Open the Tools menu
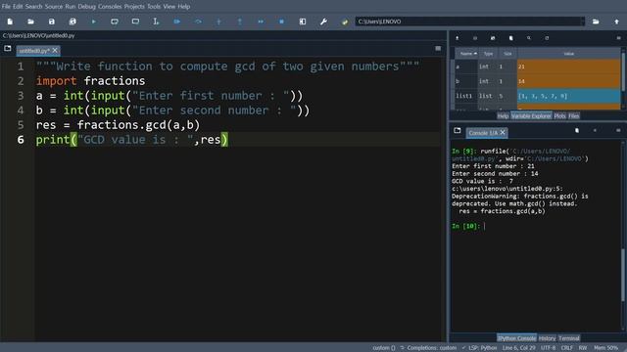 coord(154,7)
